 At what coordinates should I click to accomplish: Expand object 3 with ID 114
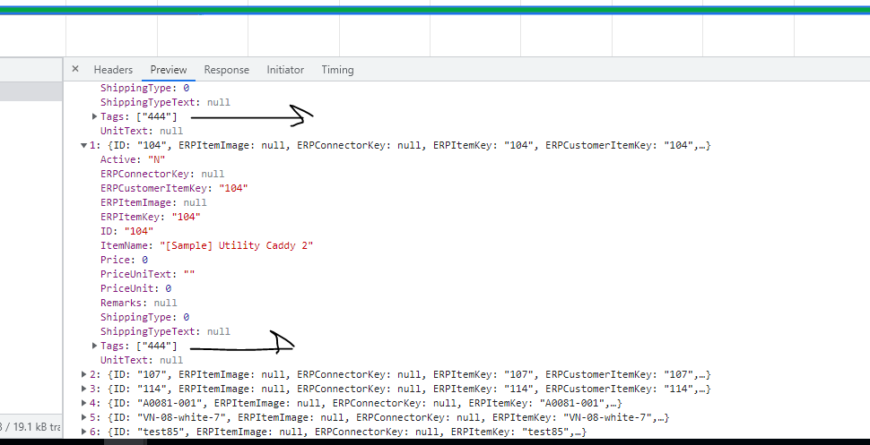pos(83,389)
